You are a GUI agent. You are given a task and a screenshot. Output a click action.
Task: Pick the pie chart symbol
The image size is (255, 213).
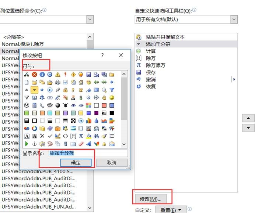click(27, 129)
